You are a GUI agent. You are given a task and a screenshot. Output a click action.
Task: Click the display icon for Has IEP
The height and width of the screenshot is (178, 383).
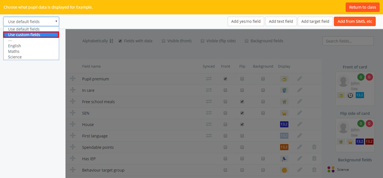click(284, 159)
